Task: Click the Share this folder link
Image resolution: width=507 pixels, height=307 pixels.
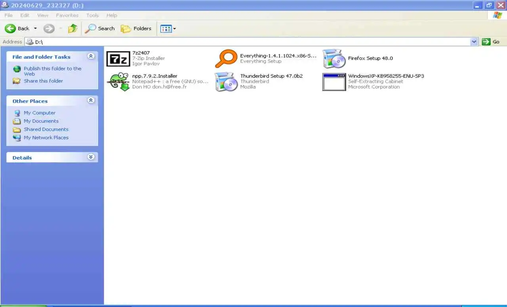Action: click(x=43, y=81)
